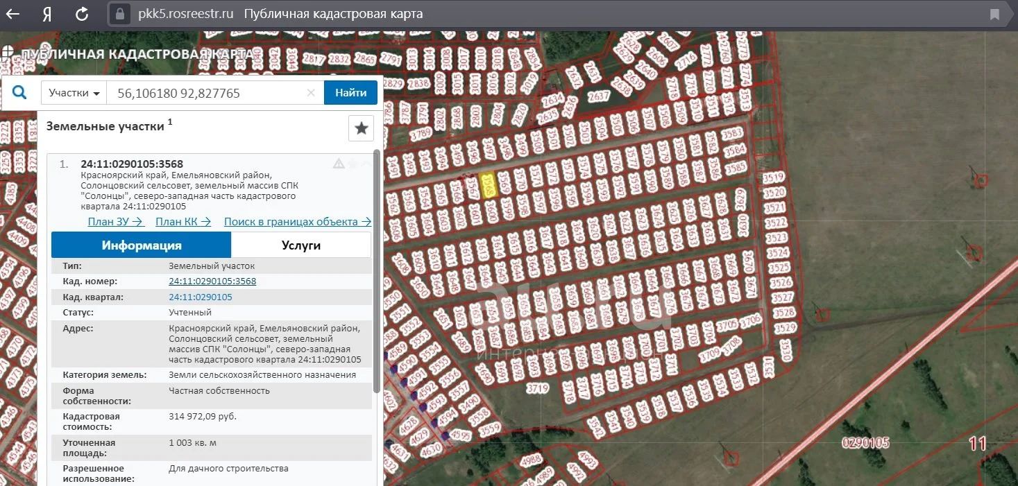Viewport: 1018px width, 486px height.
Task: Switch to the Информация tab
Action: pos(142,245)
